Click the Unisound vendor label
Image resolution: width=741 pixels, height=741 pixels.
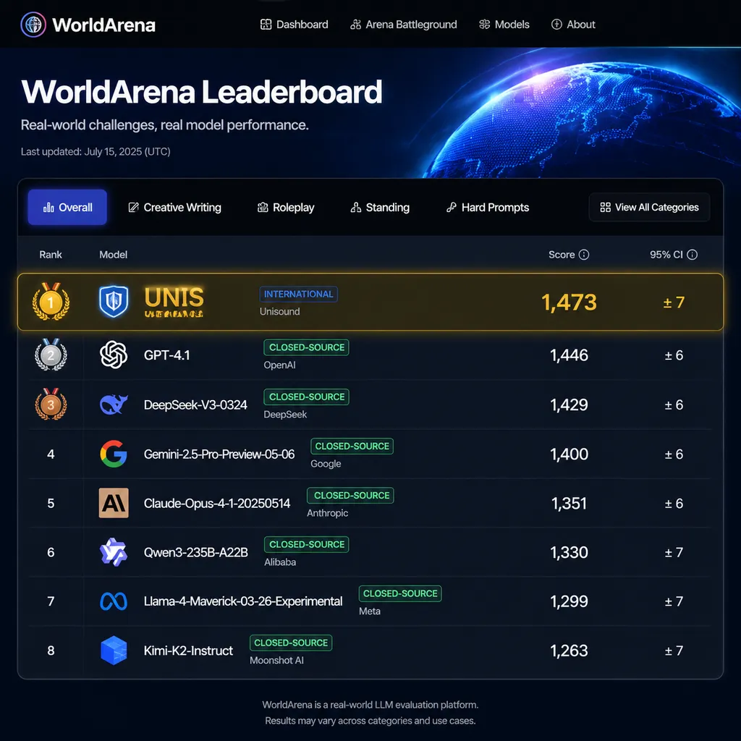click(x=280, y=311)
